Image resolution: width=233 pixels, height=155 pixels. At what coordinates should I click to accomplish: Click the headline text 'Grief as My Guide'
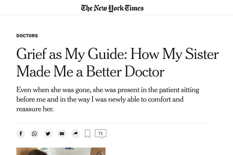pyautogui.click(x=72, y=54)
